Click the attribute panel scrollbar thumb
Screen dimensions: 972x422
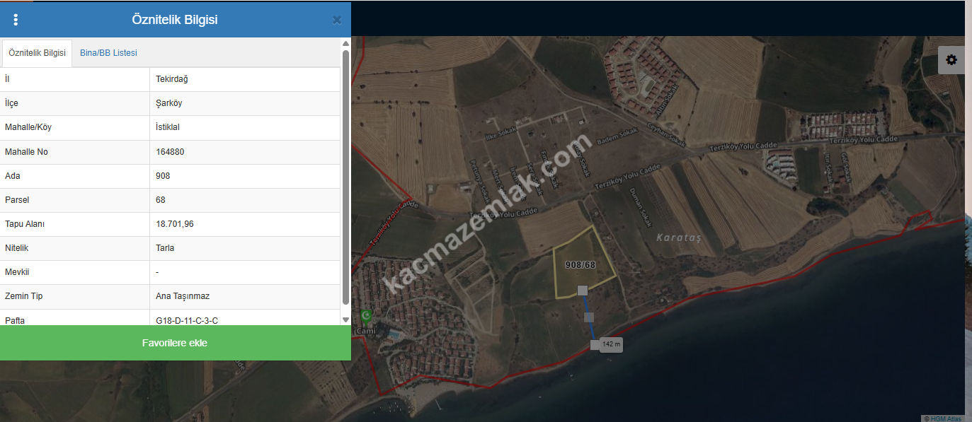(x=345, y=177)
